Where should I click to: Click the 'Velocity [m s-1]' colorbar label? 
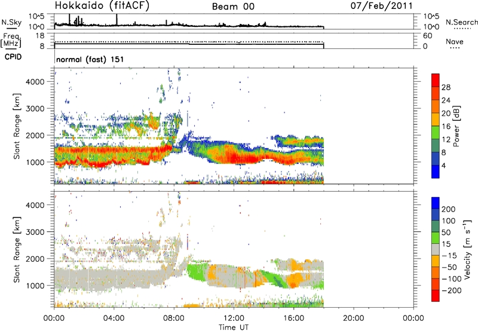click(x=467, y=249)
